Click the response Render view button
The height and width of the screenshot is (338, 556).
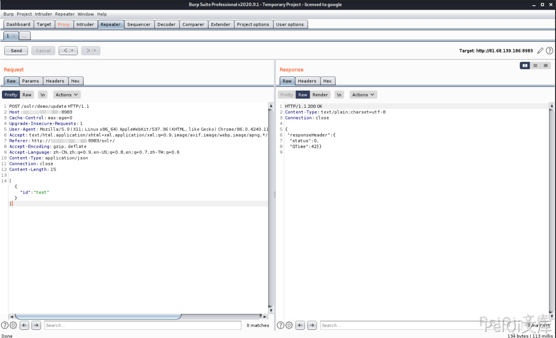tap(320, 95)
